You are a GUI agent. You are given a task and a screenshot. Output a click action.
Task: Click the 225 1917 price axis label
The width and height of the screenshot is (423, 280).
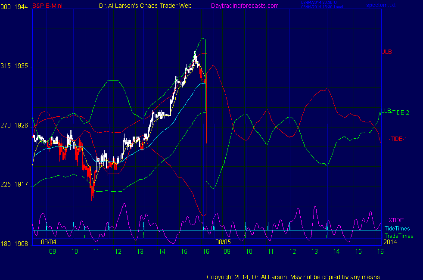14,184
